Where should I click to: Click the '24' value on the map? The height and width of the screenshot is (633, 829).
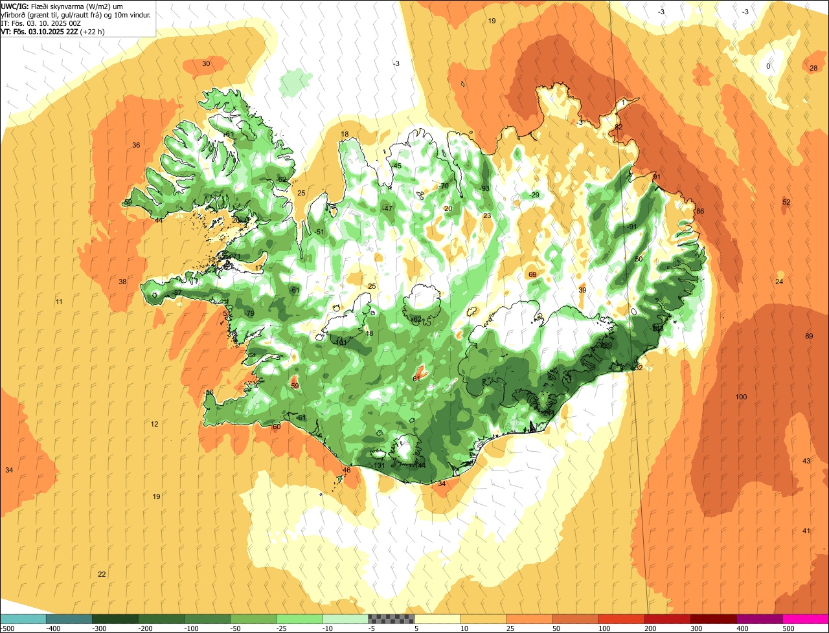tap(779, 282)
